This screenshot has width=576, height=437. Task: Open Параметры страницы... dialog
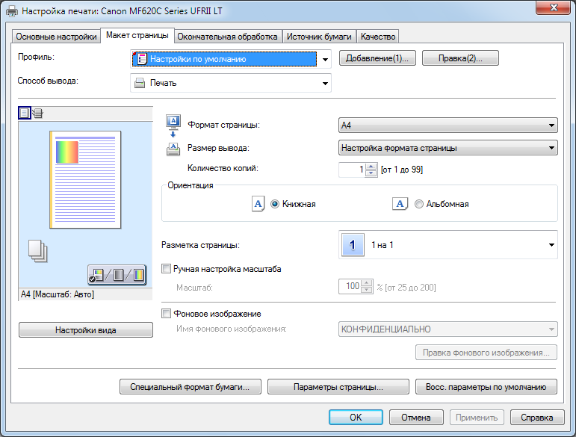pyautogui.click(x=338, y=387)
